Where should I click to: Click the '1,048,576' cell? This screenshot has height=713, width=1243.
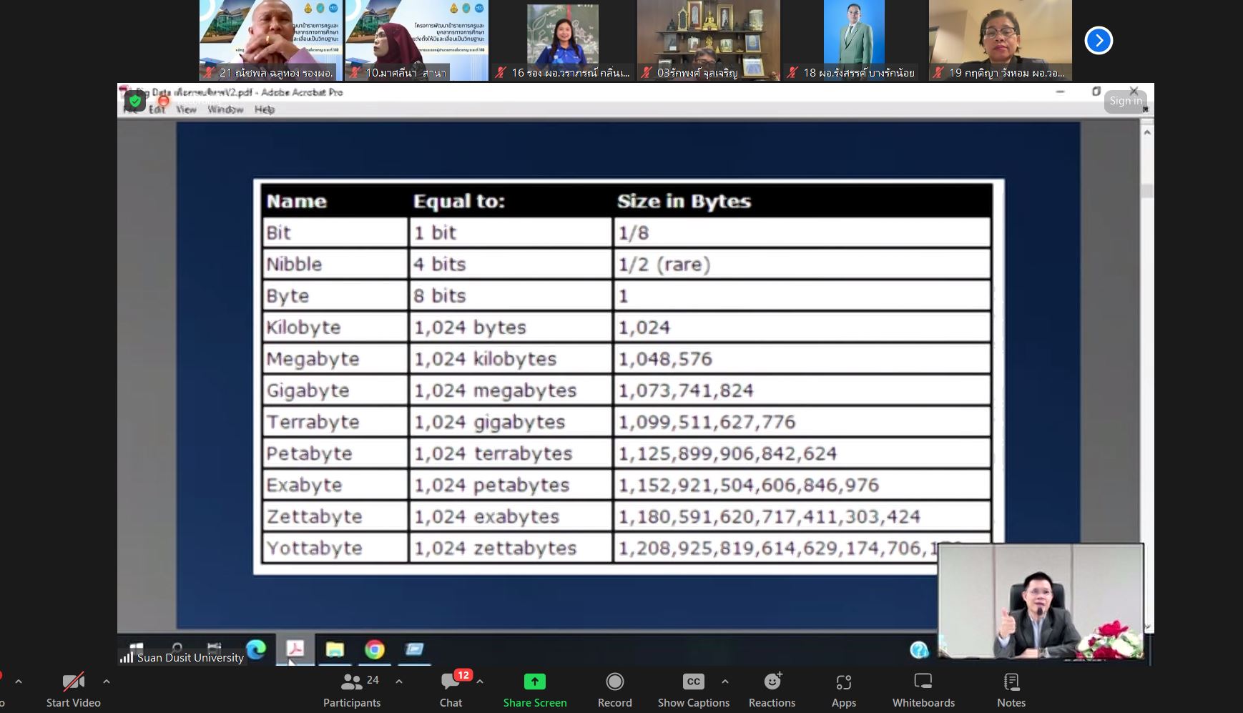[802, 359]
